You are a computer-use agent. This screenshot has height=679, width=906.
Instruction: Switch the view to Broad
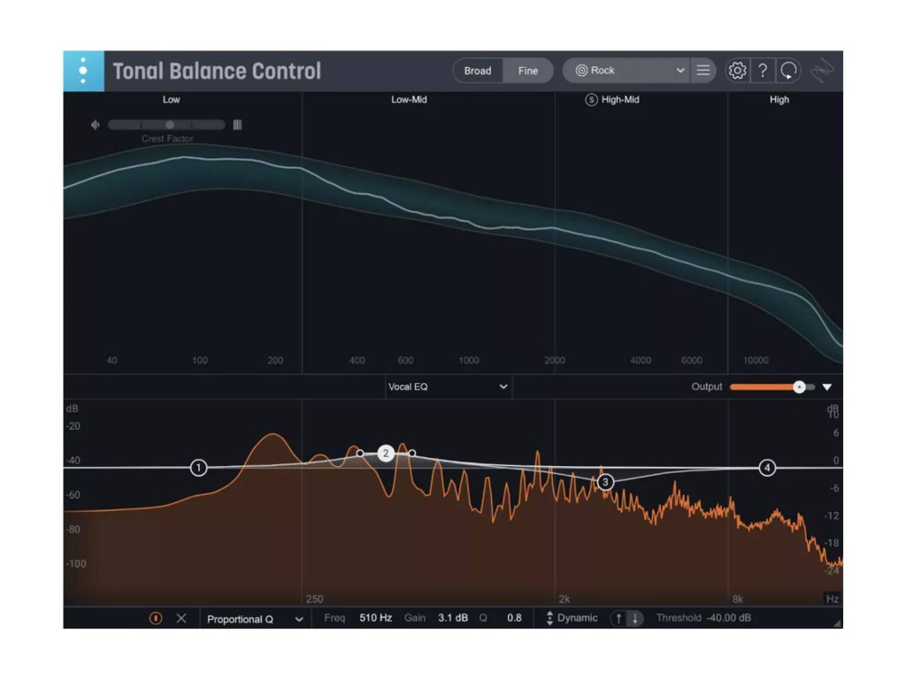click(478, 71)
